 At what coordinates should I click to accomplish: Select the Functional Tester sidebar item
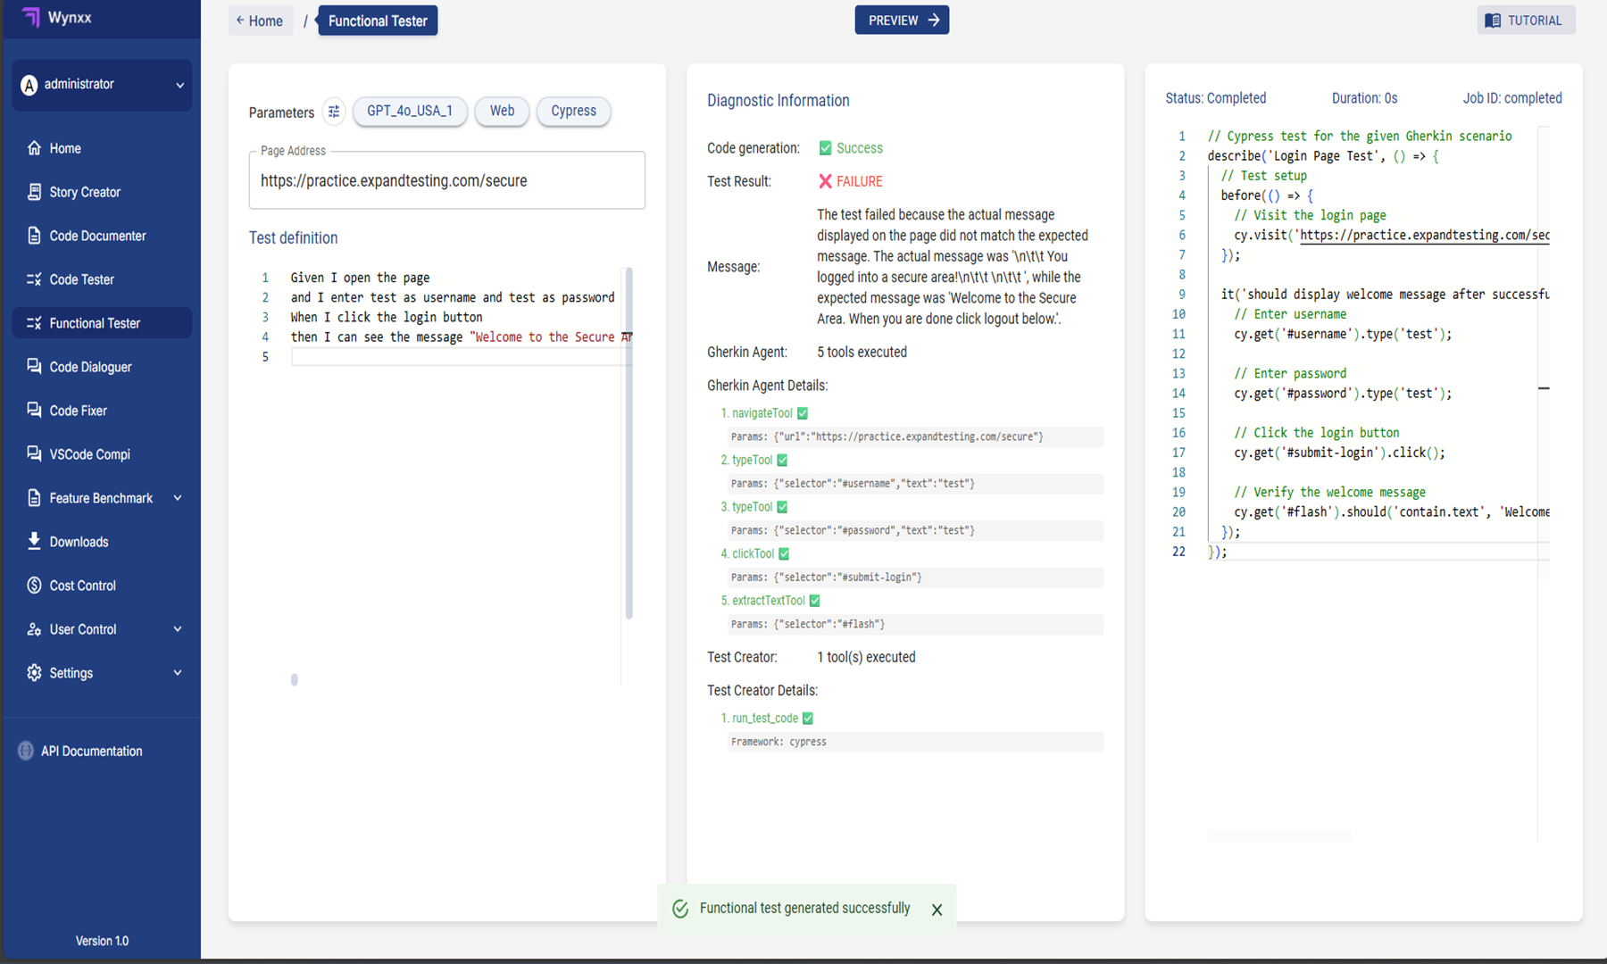click(x=95, y=323)
